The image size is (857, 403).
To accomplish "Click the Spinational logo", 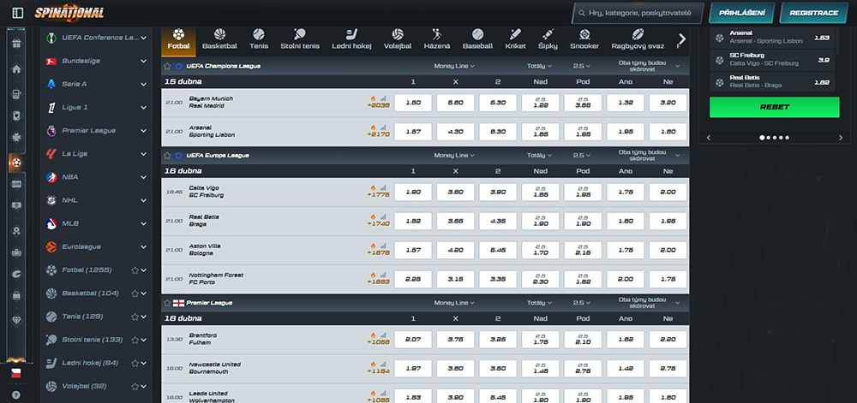I will [x=69, y=13].
